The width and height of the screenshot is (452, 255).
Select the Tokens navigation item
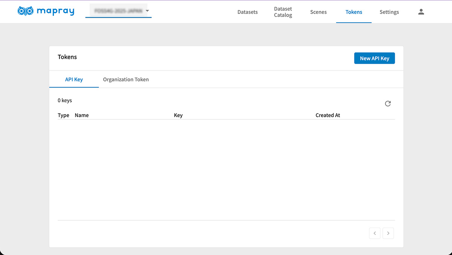point(354,12)
